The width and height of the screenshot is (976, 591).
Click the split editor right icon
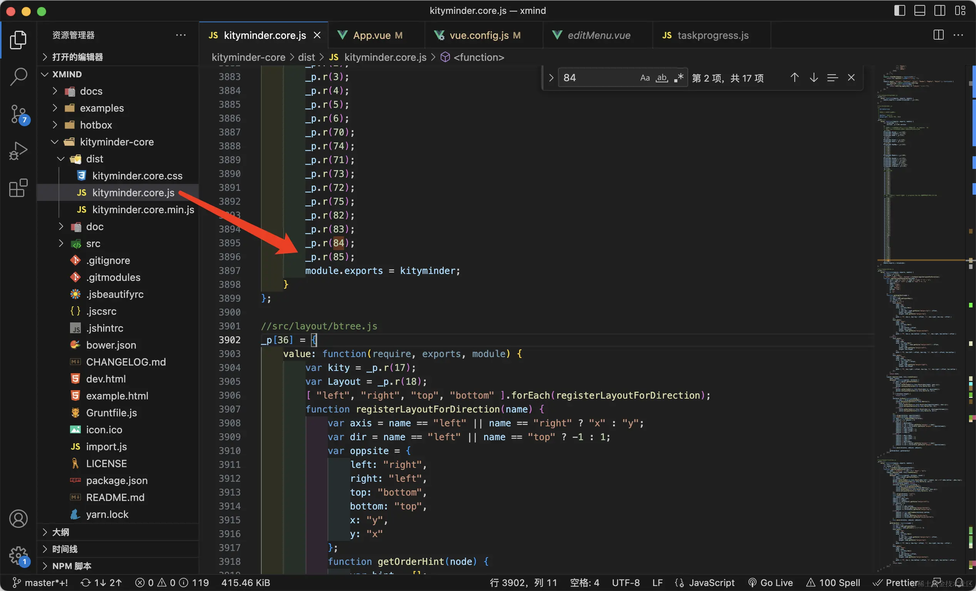coord(938,35)
